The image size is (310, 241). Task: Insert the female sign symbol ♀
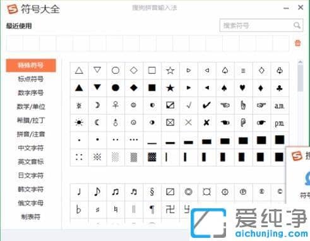click(x=116, y=105)
